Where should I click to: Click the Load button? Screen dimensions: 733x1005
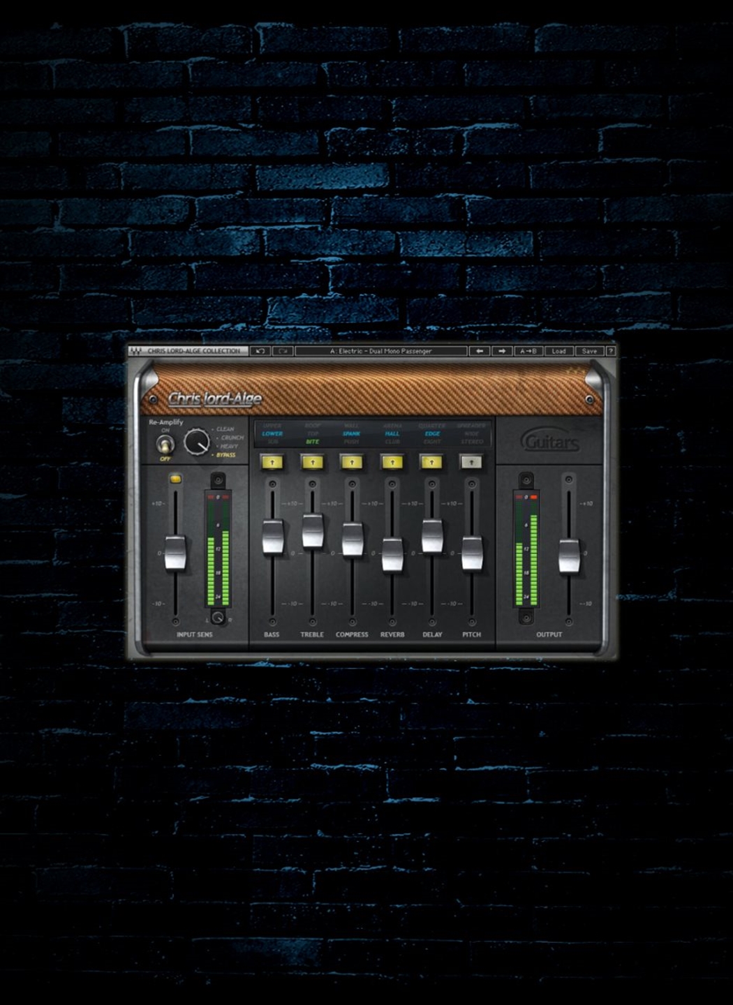pyautogui.click(x=558, y=351)
